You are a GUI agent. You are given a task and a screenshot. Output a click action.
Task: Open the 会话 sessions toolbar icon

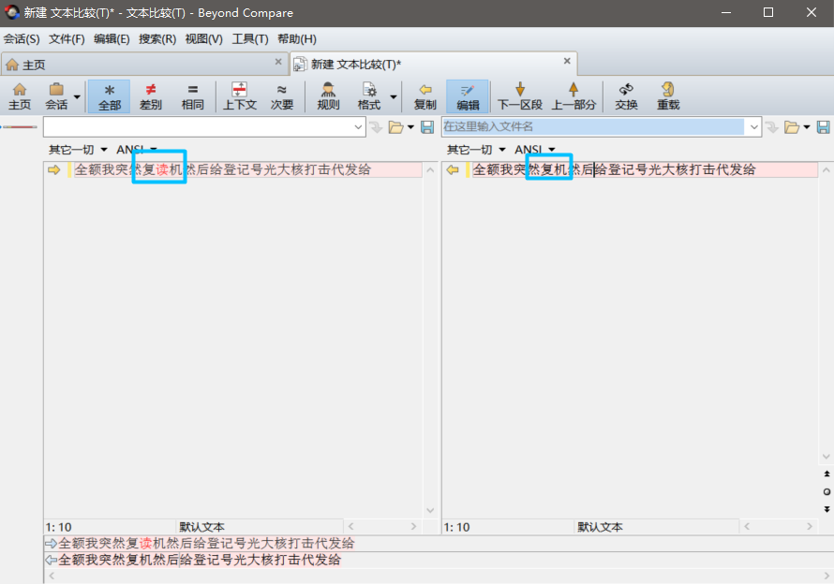point(56,96)
